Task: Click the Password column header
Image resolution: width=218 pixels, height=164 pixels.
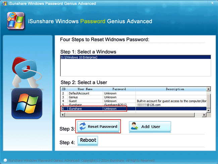Action: coord(119,89)
